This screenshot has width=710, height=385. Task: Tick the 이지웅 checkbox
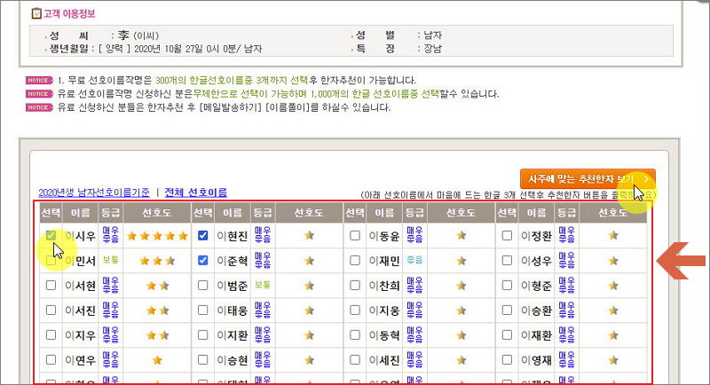[x=355, y=310]
